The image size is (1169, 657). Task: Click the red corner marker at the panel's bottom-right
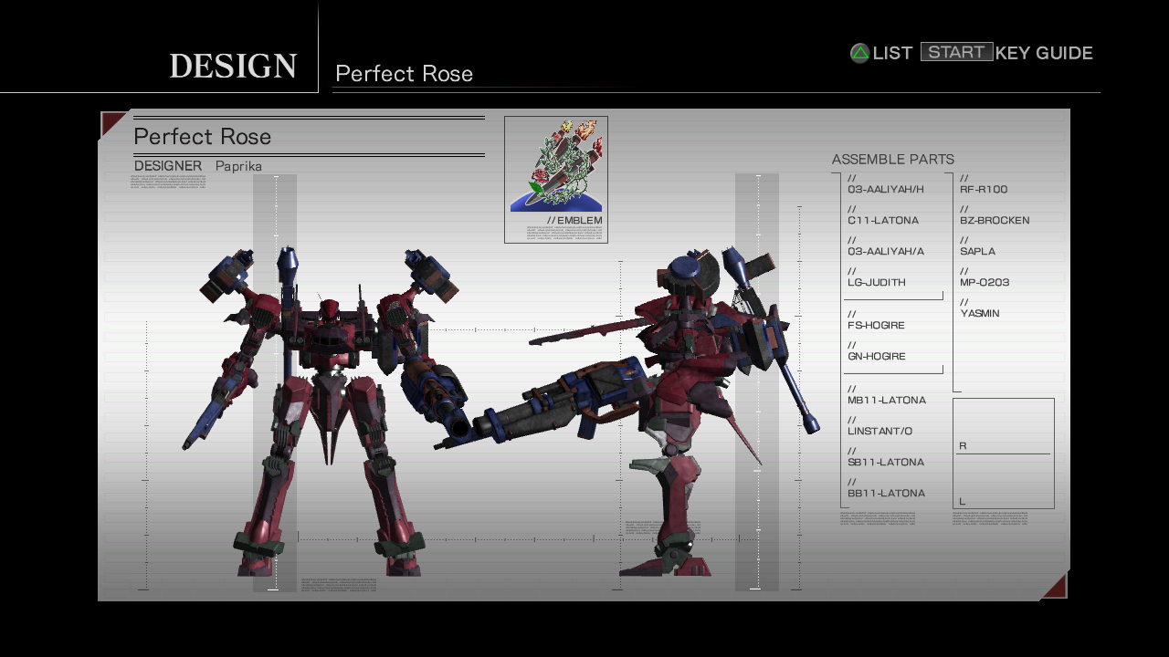coord(1053,586)
